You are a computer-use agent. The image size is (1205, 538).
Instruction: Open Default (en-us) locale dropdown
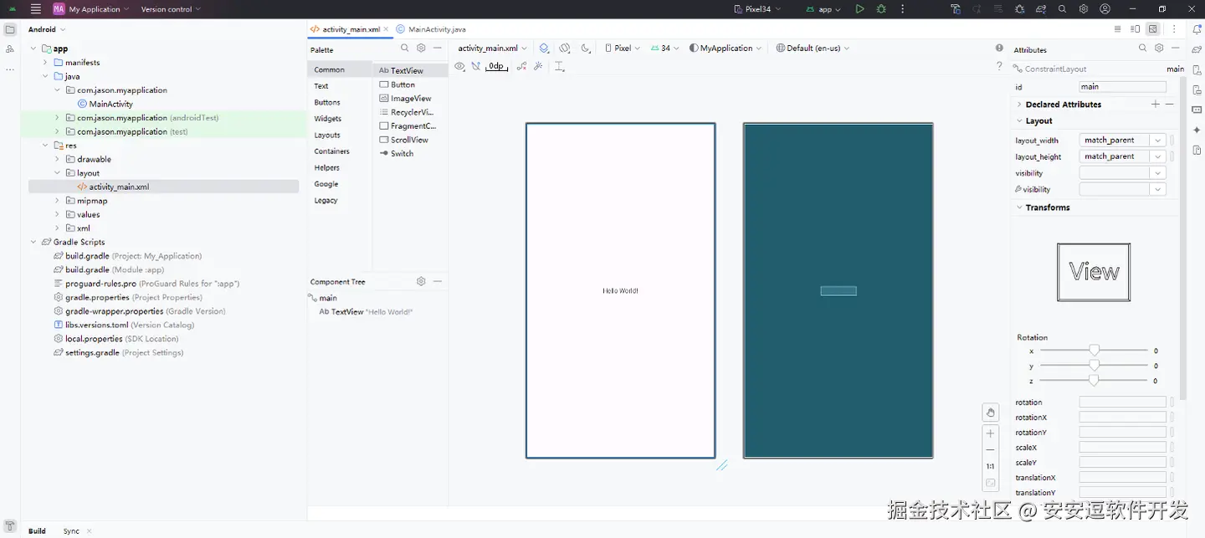pos(813,49)
